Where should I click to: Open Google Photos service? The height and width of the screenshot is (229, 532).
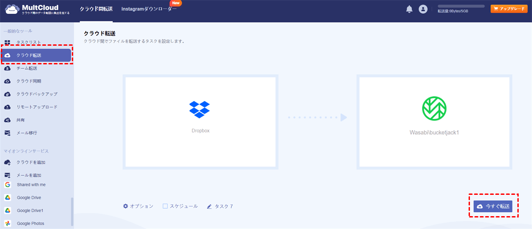[x=31, y=223]
